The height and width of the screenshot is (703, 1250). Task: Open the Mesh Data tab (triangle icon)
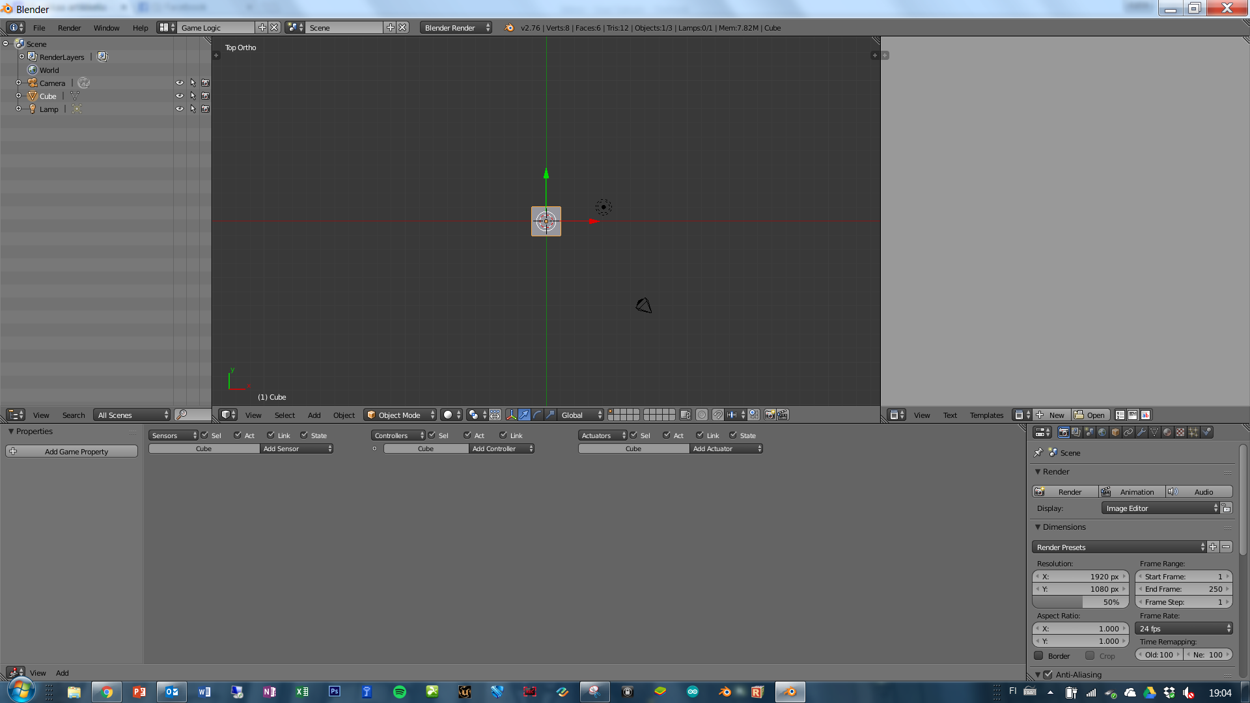1154,432
